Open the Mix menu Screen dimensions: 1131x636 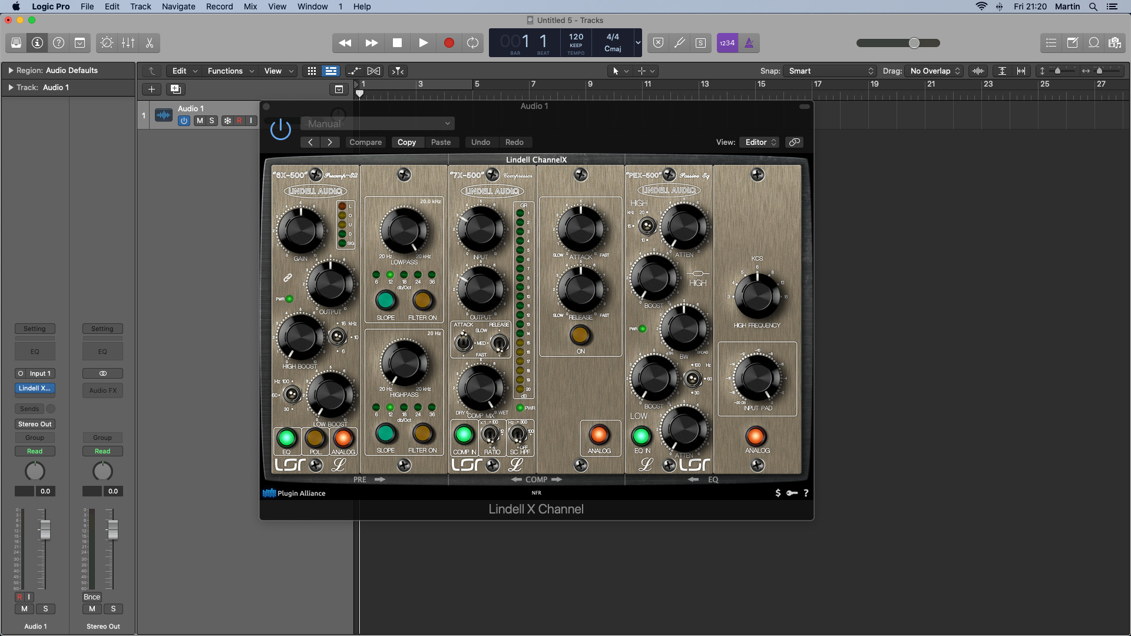pyautogui.click(x=250, y=6)
